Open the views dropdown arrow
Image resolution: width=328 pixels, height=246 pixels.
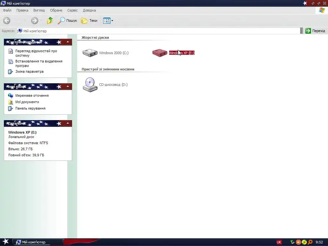(112, 20)
